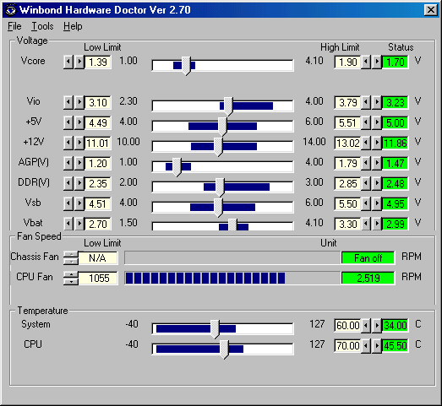Click the DDR(V) voltage slider thumb
The height and width of the screenshot is (406, 442).
point(220,187)
